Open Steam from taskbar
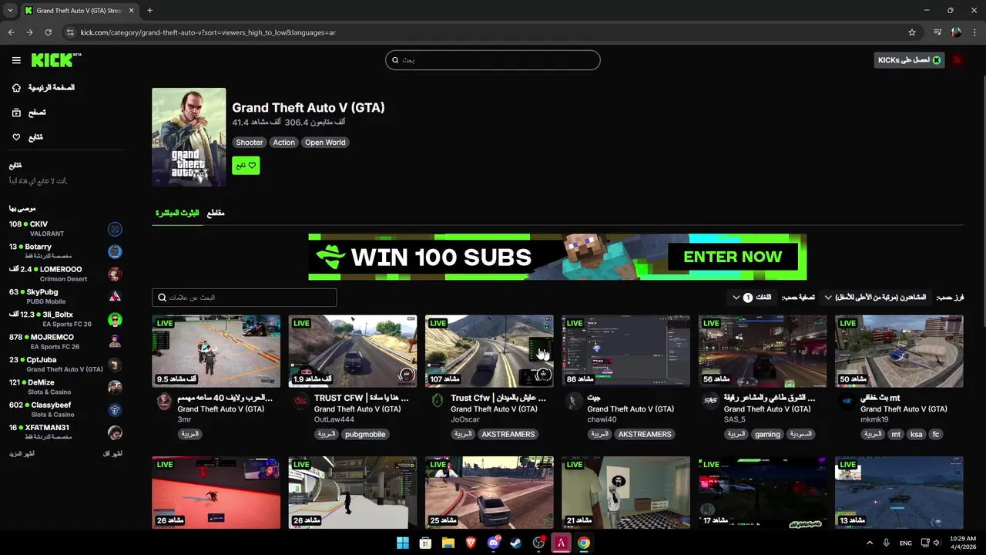986x555 pixels. click(516, 543)
